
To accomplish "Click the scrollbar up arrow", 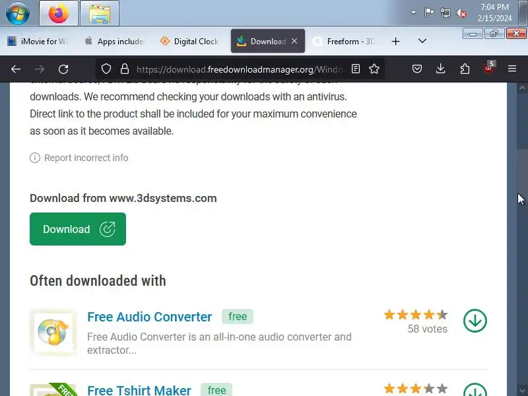I will coord(522,88).
